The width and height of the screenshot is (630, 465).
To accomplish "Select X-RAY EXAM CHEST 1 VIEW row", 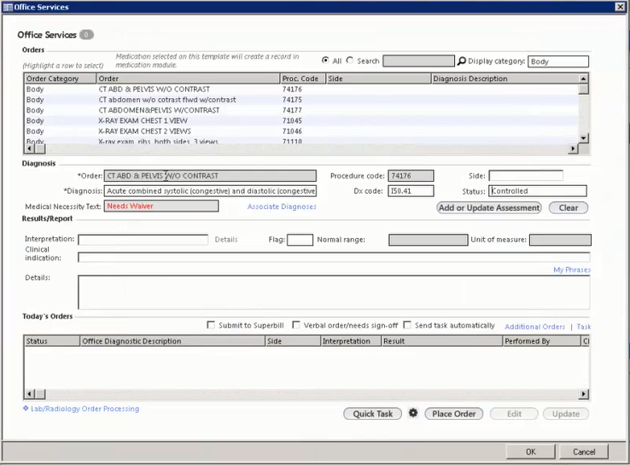I will (301, 120).
